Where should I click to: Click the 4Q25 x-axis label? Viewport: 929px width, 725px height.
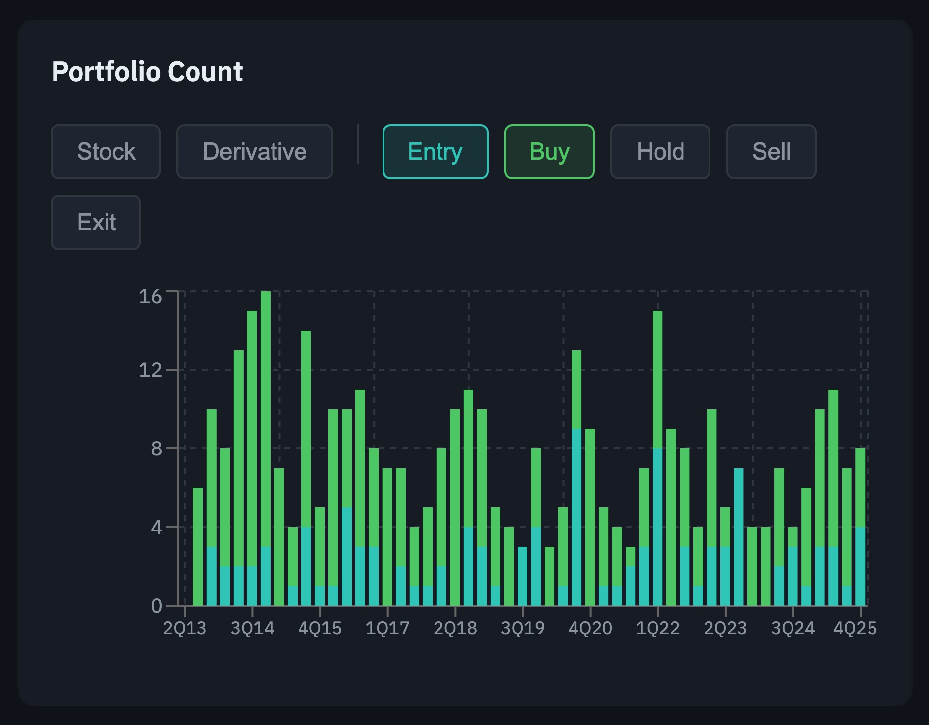855,628
